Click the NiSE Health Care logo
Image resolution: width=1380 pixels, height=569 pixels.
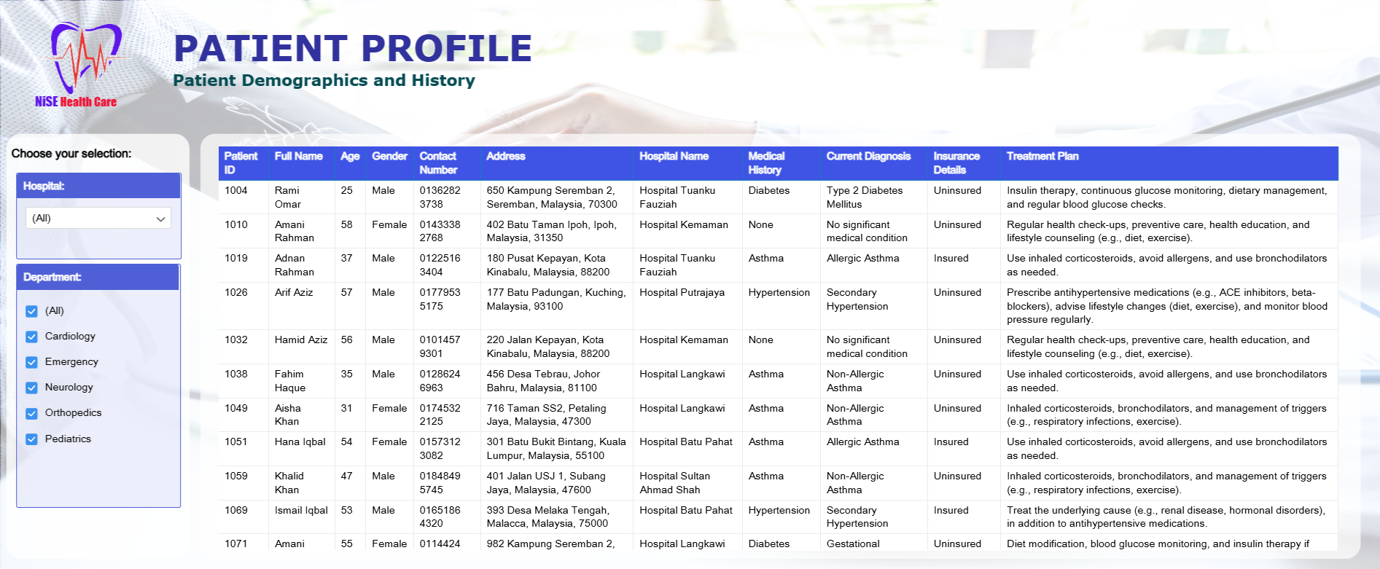tap(82, 66)
